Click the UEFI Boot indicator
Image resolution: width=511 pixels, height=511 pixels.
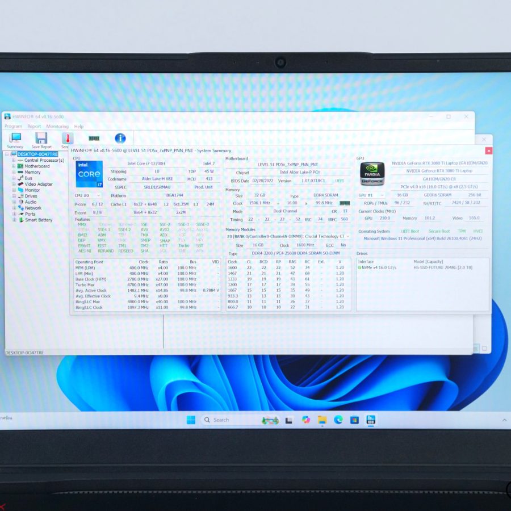pos(409,232)
